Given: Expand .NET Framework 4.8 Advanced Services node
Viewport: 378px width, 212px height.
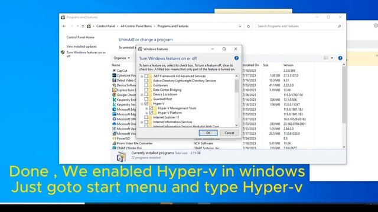Looking at the screenshot, I should coord(142,77).
